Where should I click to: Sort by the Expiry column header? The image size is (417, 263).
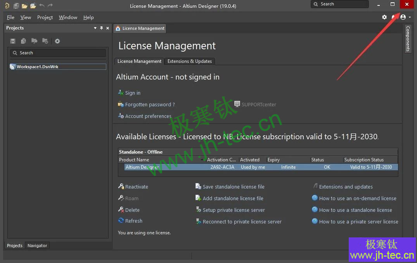point(289,159)
